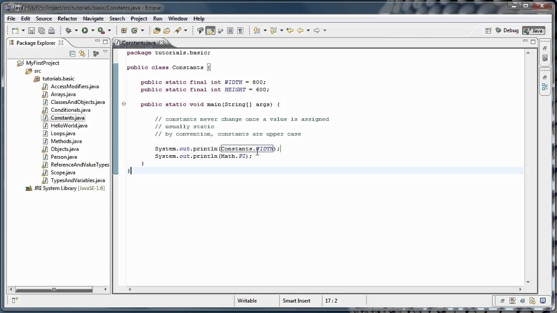Select MyFirstProject in Package Explorer
This screenshot has height=313, width=557.
click(42, 63)
